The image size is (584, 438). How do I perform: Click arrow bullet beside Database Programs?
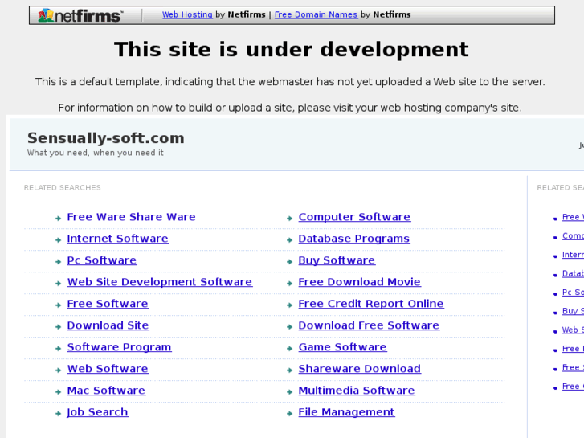click(289, 240)
